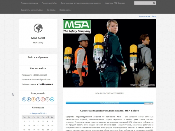The width and height of the screenshot is (175, 131).
Task: Log in with Odnoklassniki icon
Action: click(x=33, y=99)
